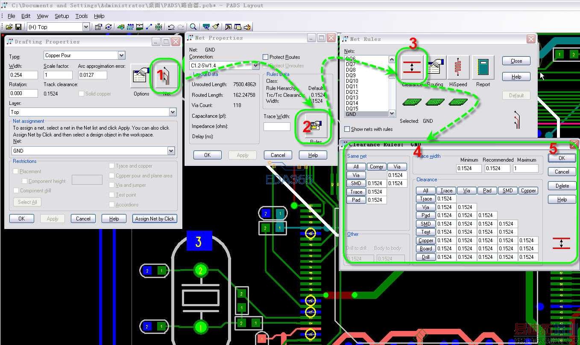Toggle the Project Explorer toolbar icon
The height and width of the screenshot is (345, 580).
point(238,27)
